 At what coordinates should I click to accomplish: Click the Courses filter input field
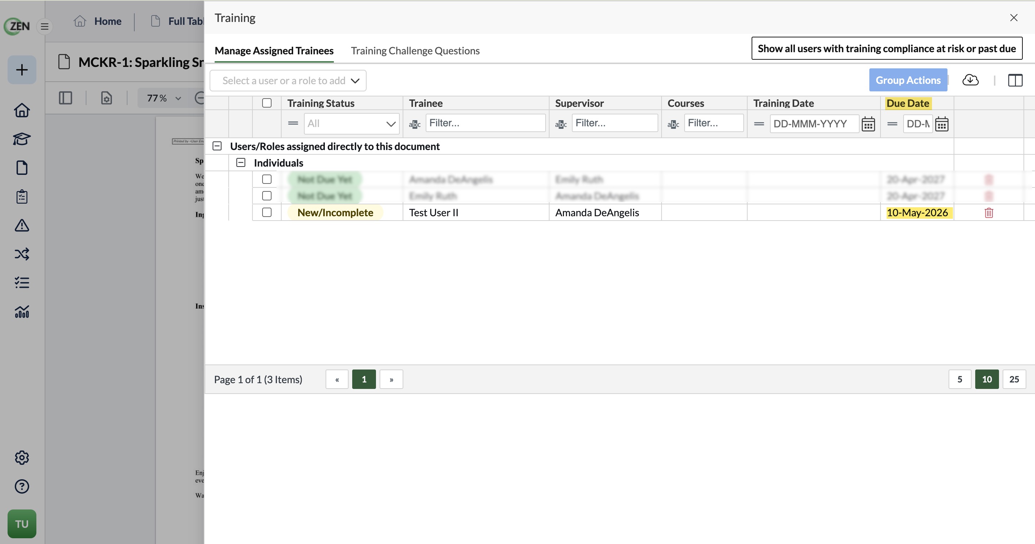point(714,123)
